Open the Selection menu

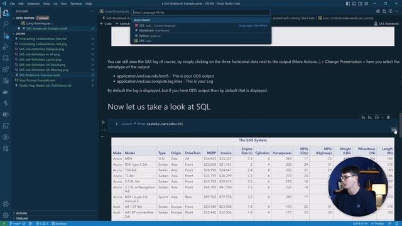33,4
